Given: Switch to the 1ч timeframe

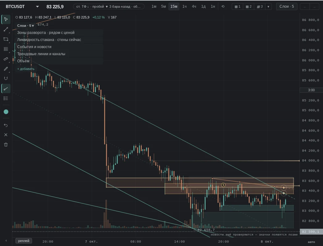Looking at the screenshot, I should point(185,6).
